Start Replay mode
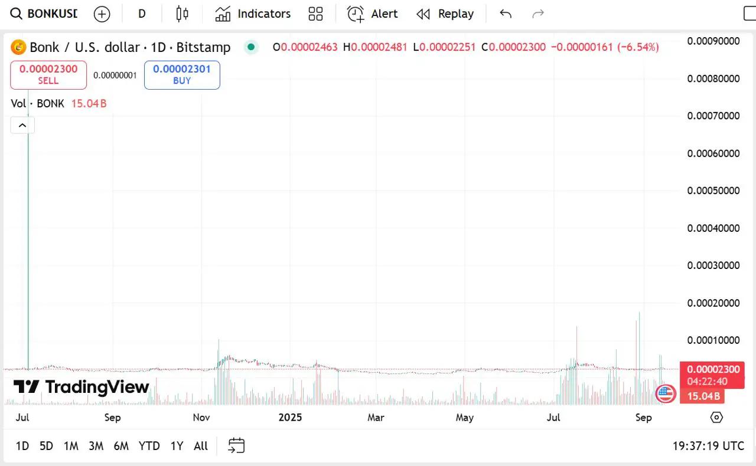This screenshot has width=756, height=466. (445, 14)
